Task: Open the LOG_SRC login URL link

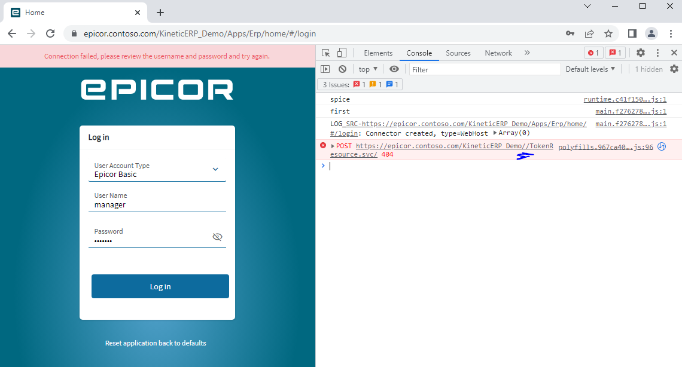Action: point(458,128)
